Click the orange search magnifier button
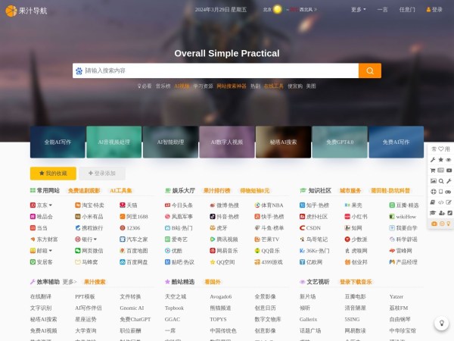The width and height of the screenshot is (454, 341). (x=370, y=70)
